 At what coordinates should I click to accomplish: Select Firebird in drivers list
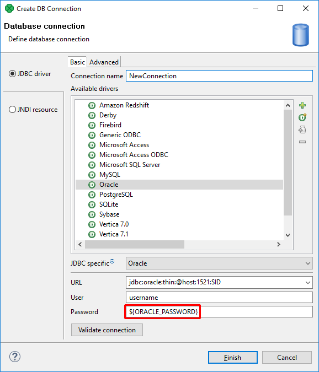(x=110, y=125)
